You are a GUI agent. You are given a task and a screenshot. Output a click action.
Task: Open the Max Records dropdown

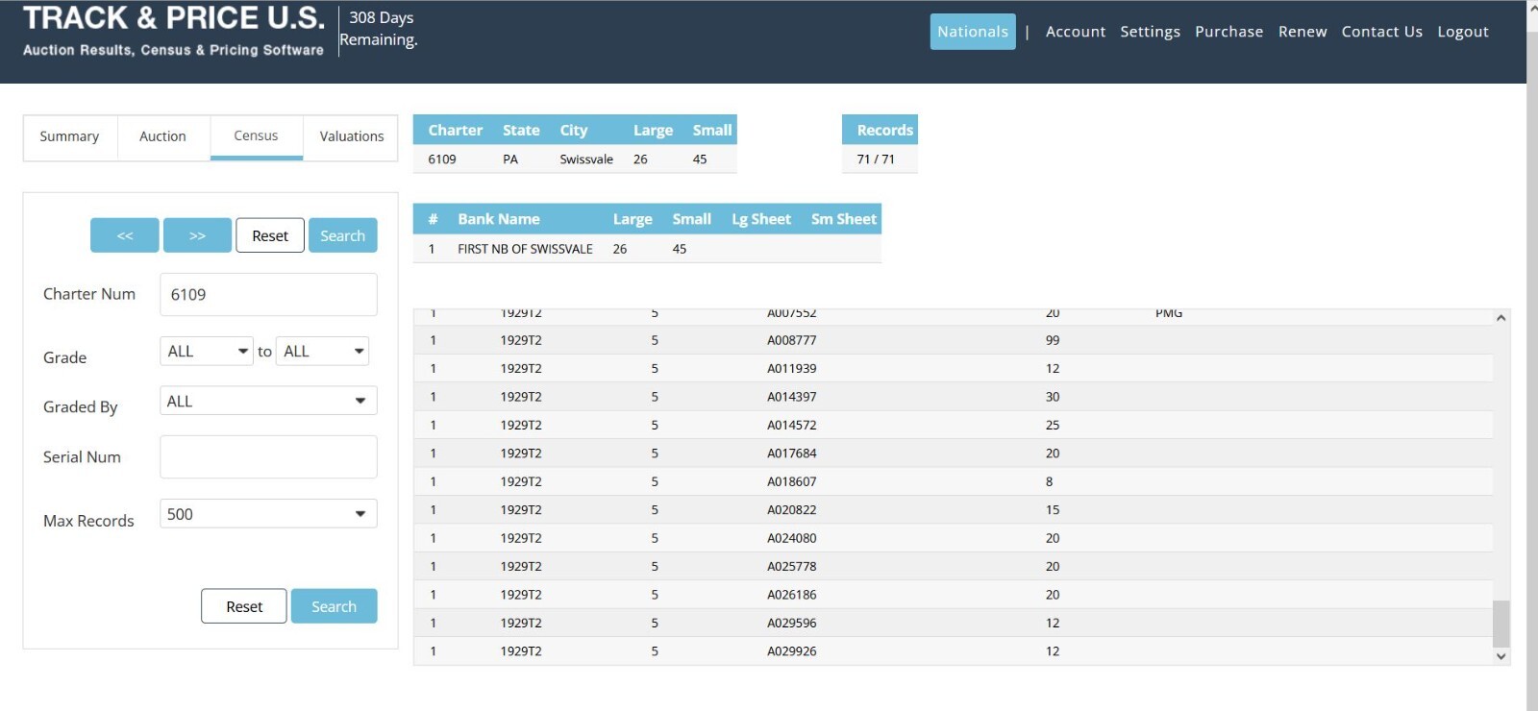tap(268, 514)
